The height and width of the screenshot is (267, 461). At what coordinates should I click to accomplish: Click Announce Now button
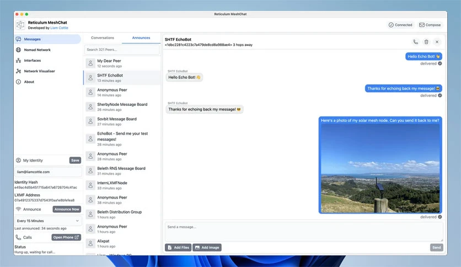click(x=67, y=210)
